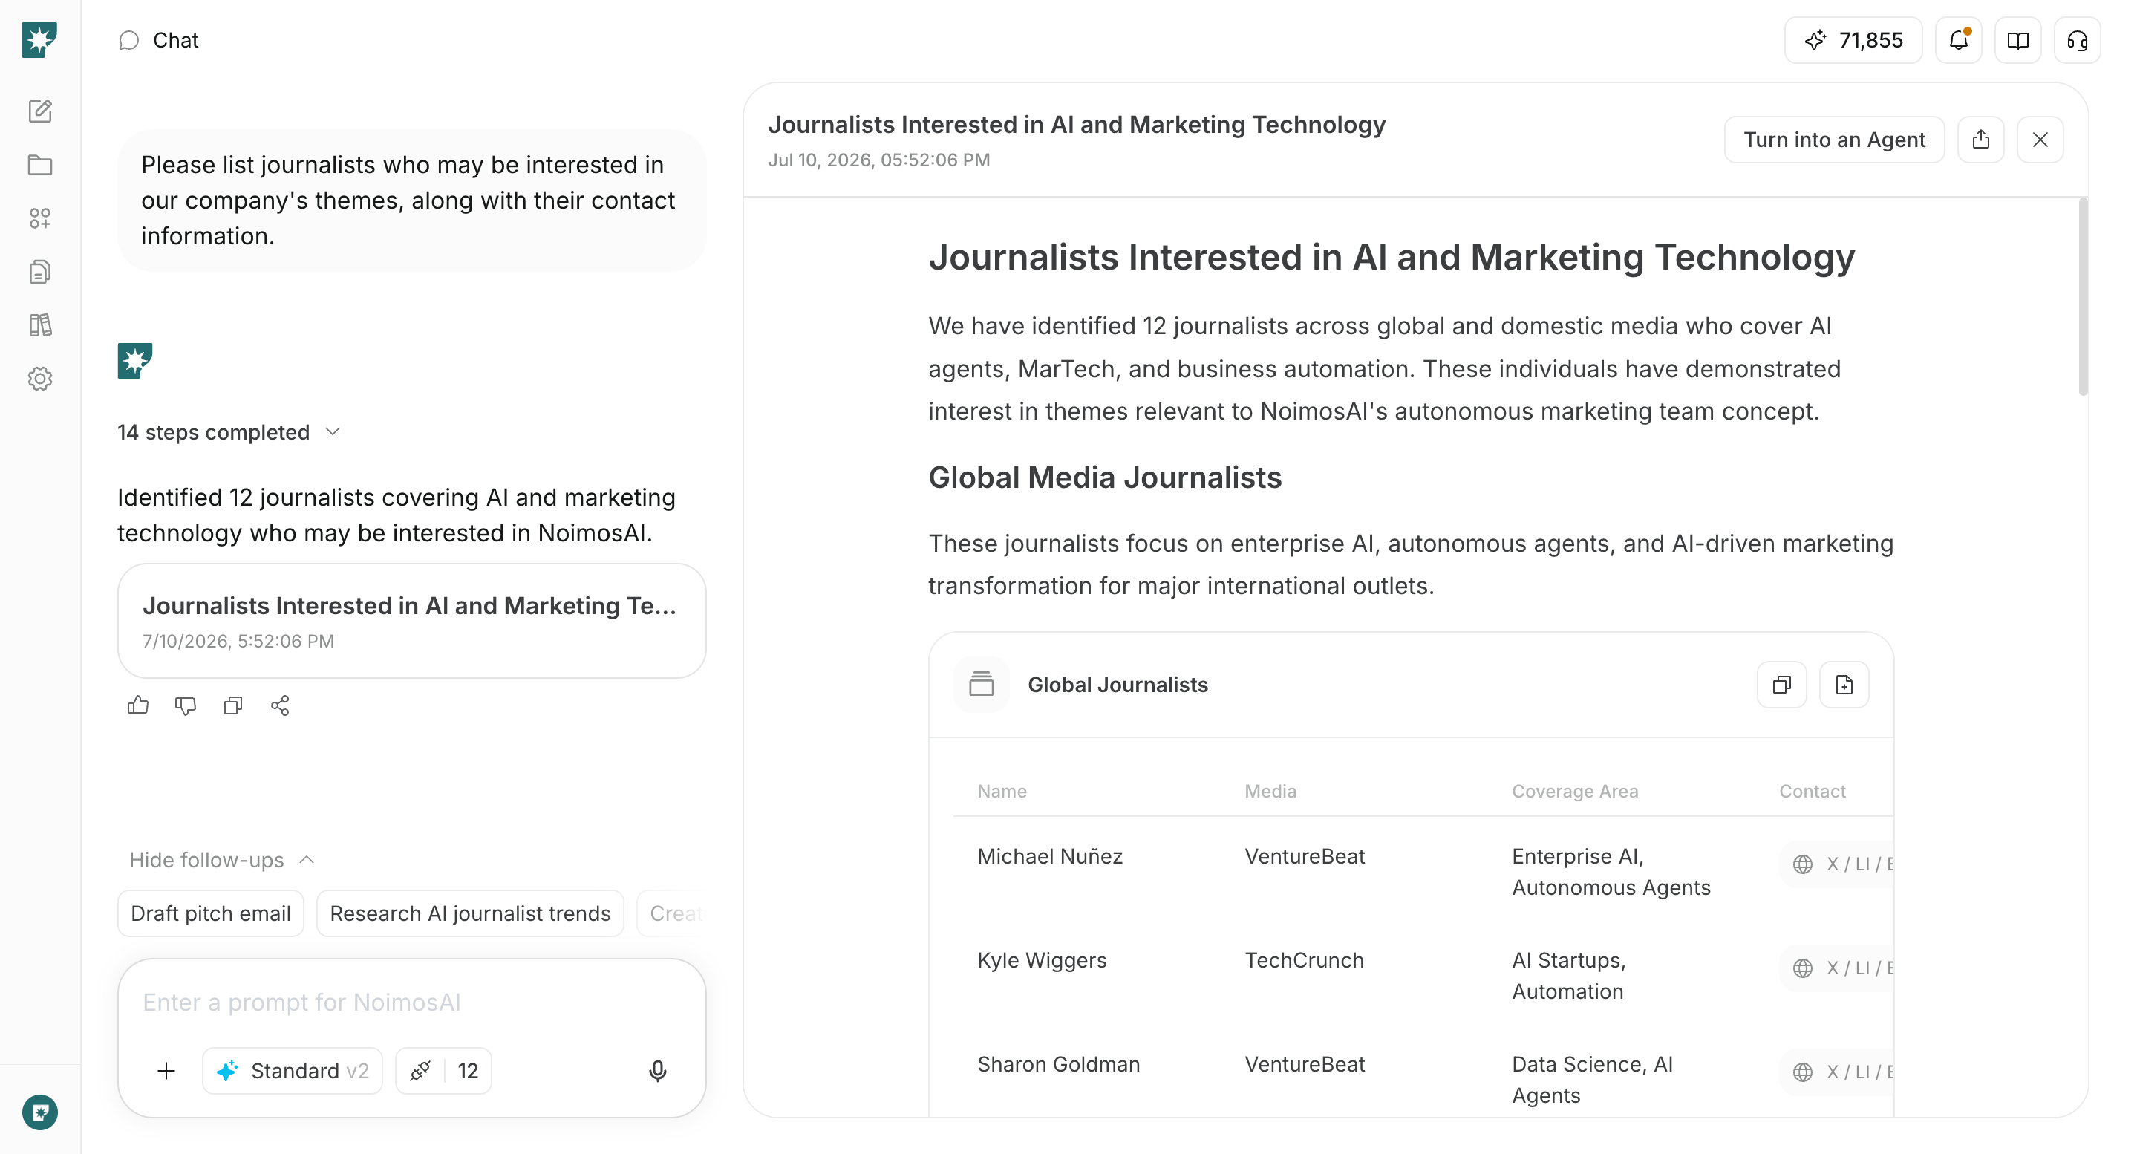Focus the NoimosAI prompt input field
2137x1154 pixels.
(411, 1003)
